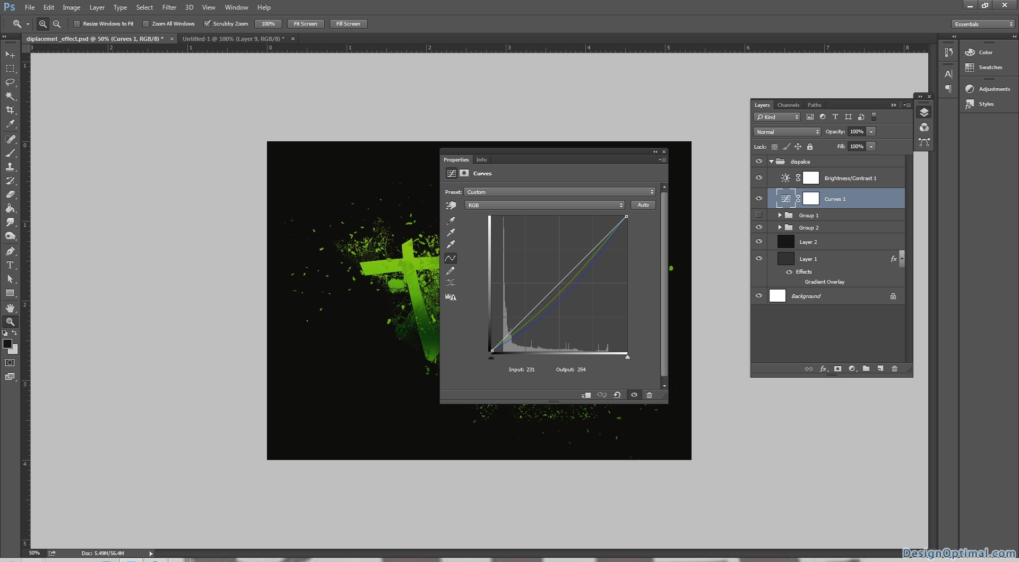Click the Fill Screen button

pos(348,24)
